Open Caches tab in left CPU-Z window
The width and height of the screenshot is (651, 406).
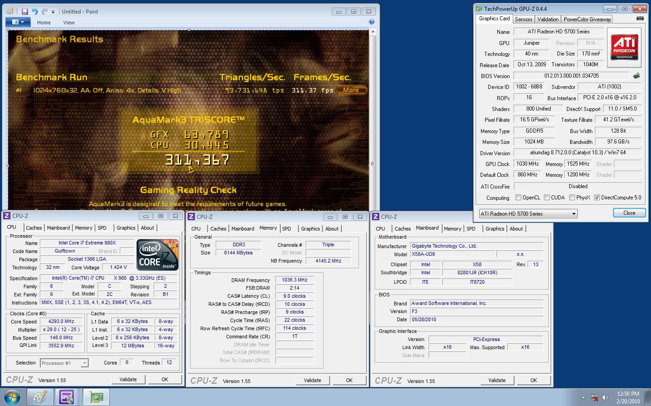pyautogui.click(x=33, y=228)
